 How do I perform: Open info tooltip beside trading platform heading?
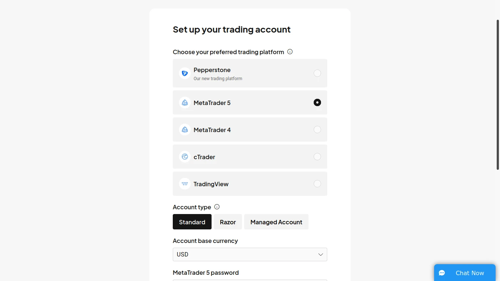[290, 52]
